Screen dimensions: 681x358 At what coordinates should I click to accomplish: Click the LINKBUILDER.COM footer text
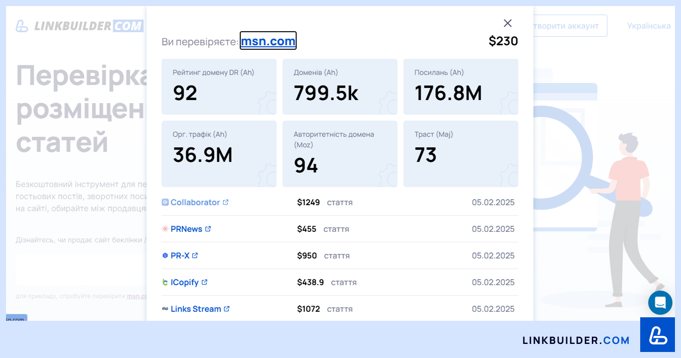tap(576, 340)
